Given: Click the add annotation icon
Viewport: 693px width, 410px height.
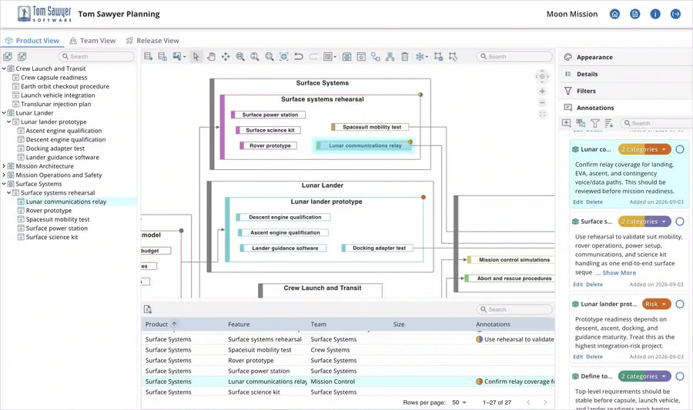Looking at the screenshot, I should pyautogui.click(x=566, y=123).
